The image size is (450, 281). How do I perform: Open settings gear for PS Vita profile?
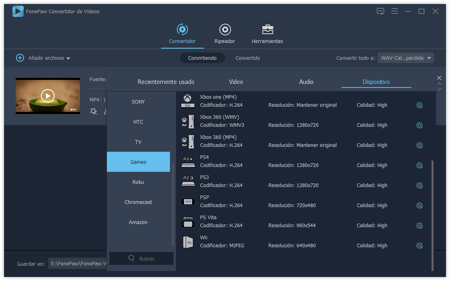419,226
